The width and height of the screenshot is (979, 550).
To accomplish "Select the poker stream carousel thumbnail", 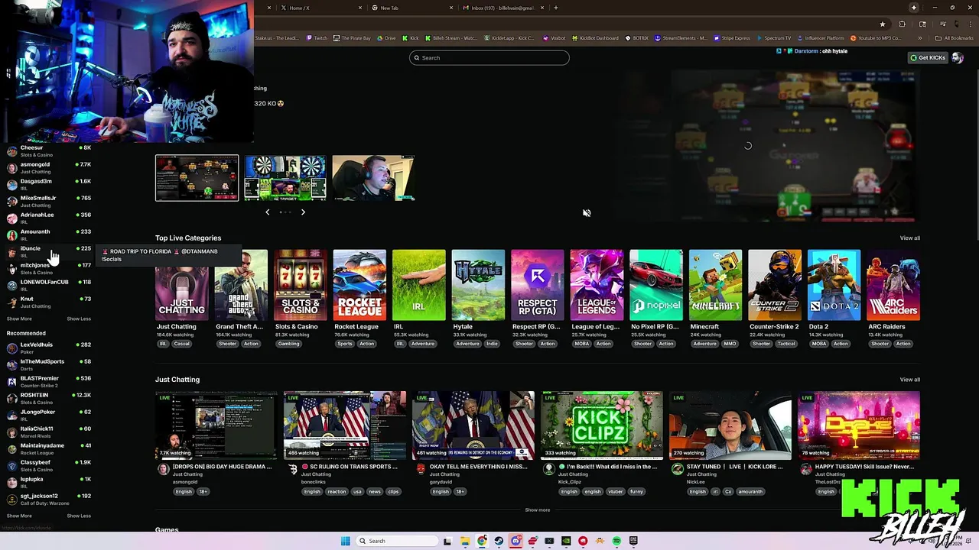I will point(197,178).
